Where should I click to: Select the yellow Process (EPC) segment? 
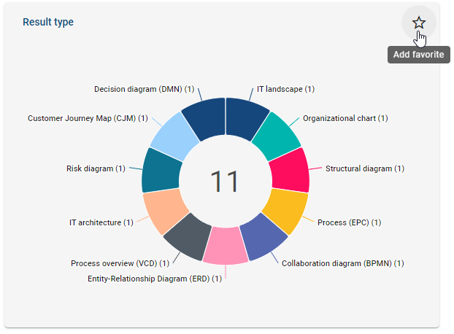pyautogui.click(x=285, y=210)
